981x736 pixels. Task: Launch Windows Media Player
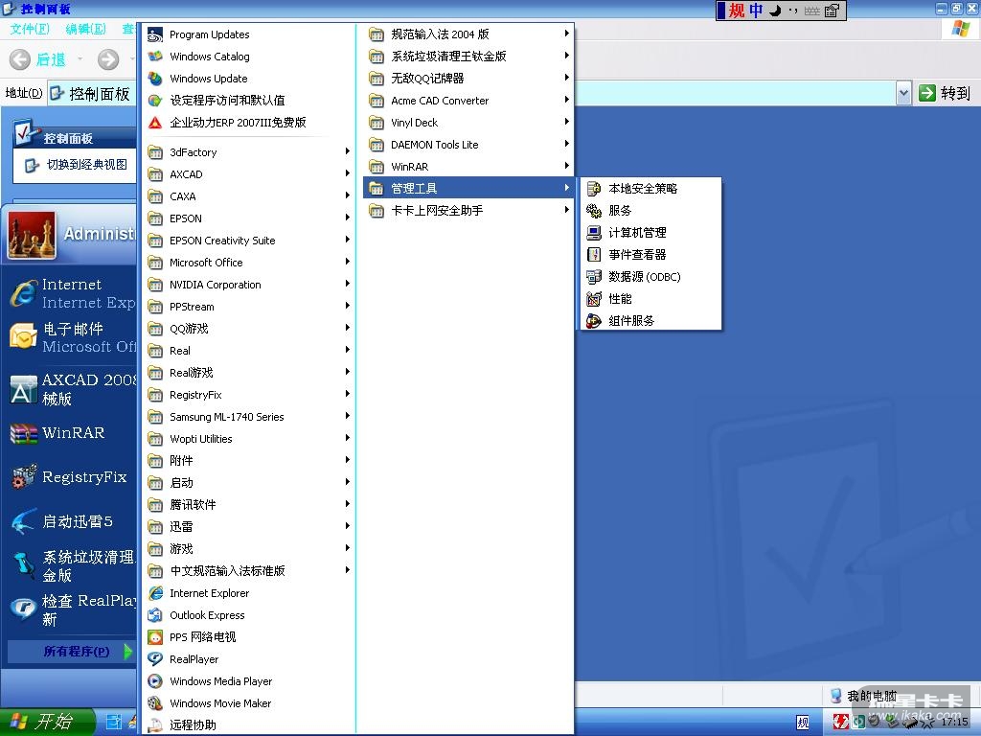pyautogui.click(x=221, y=681)
